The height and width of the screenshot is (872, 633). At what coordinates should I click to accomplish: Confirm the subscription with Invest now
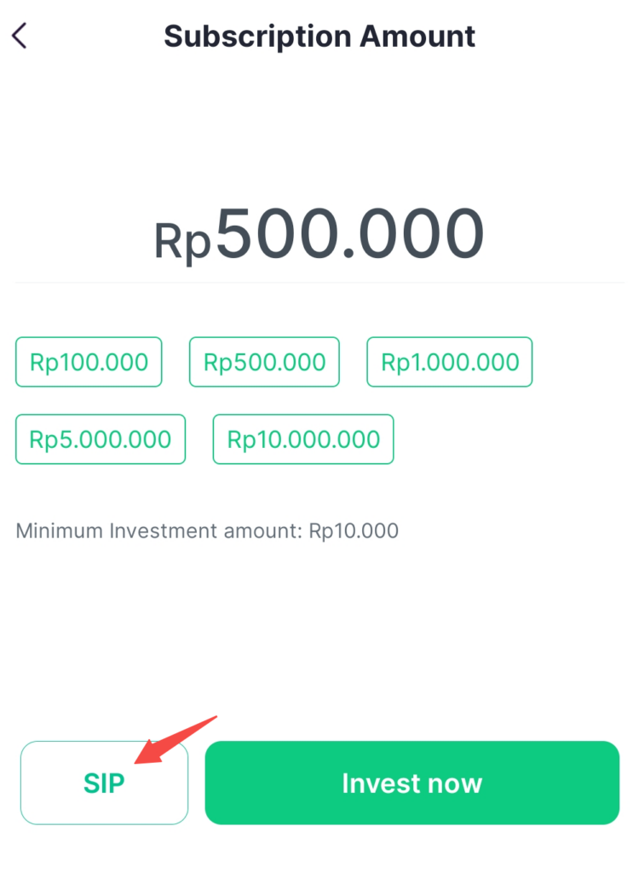(412, 783)
